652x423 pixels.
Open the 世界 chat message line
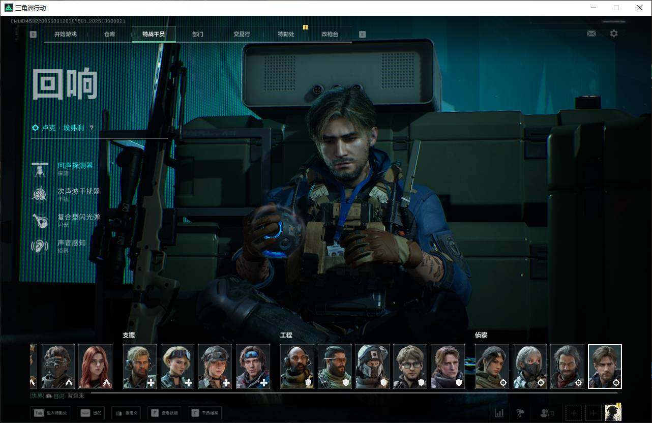tap(57, 396)
